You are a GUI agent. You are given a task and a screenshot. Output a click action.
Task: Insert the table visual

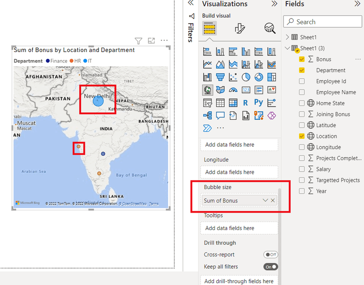[x=220, y=103]
